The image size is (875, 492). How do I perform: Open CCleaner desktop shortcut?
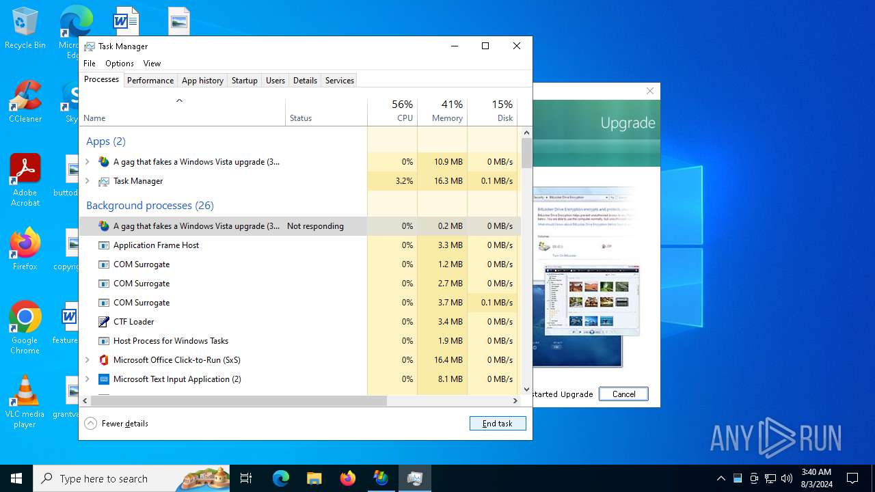click(25, 102)
